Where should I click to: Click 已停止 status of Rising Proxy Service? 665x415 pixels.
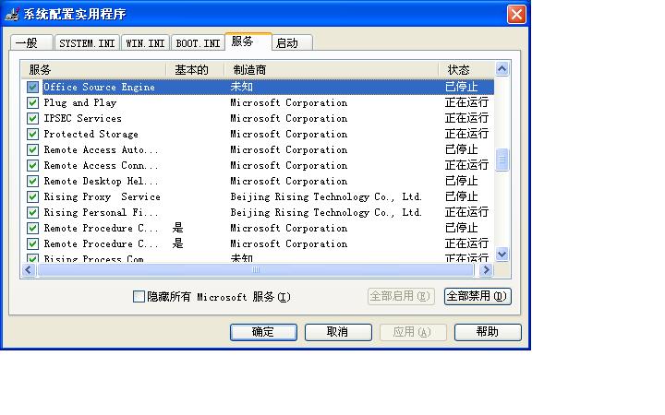click(462, 197)
